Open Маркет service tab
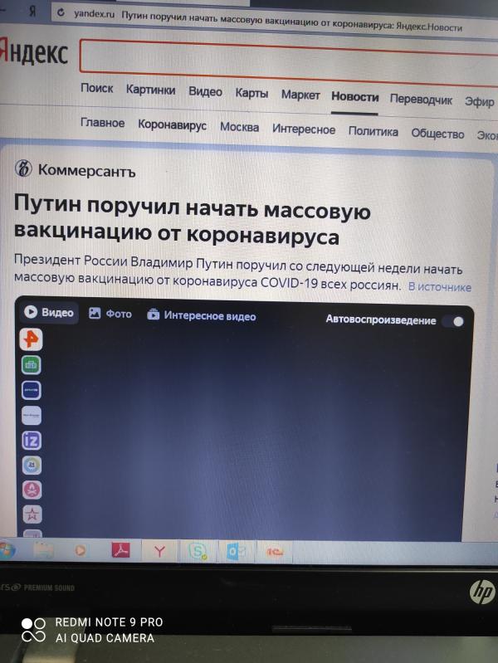This screenshot has height=663, width=498. point(300,95)
